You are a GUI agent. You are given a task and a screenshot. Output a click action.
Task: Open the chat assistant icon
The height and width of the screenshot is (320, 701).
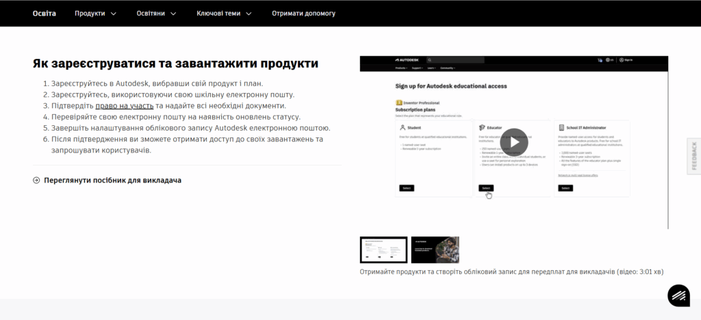pyautogui.click(x=678, y=295)
